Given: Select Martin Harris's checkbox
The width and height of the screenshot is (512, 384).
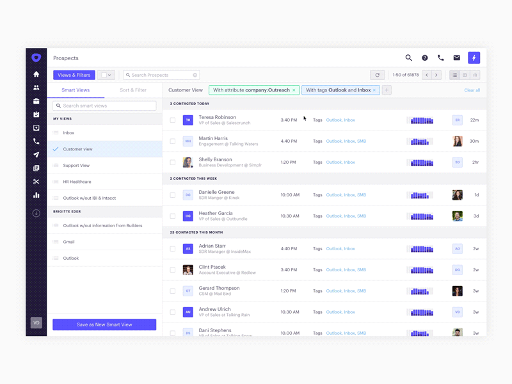Looking at the screenshot, I should (x=172, y=141).
